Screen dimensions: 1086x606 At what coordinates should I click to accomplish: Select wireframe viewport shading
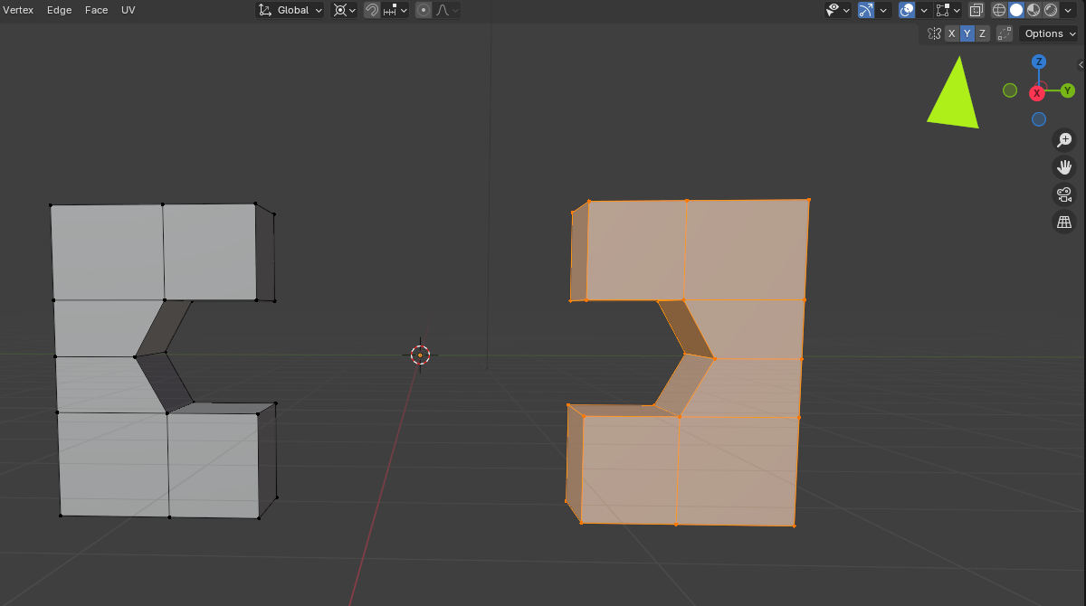click(999, 10)
